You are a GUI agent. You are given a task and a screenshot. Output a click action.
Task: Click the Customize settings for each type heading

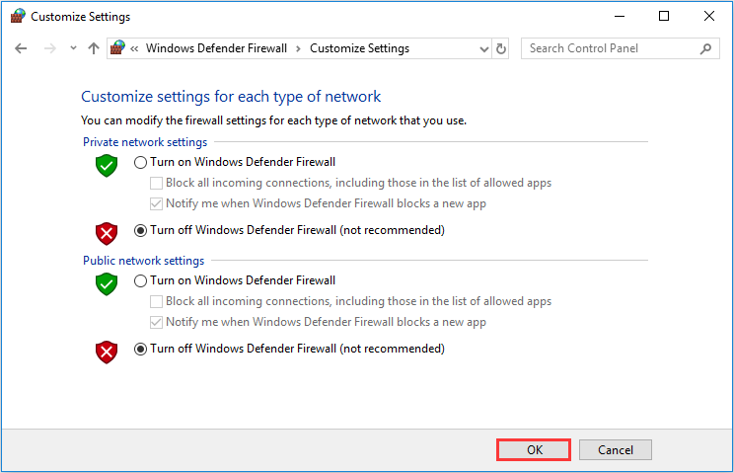(231, 97)
